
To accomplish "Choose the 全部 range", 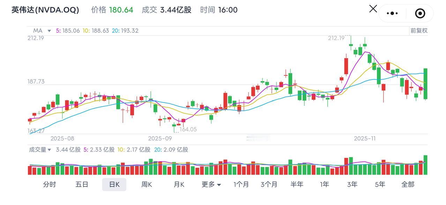I will [408, 184].
